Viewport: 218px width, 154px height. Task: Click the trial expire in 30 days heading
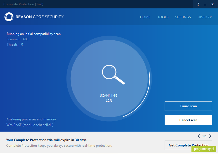[46, 140]
